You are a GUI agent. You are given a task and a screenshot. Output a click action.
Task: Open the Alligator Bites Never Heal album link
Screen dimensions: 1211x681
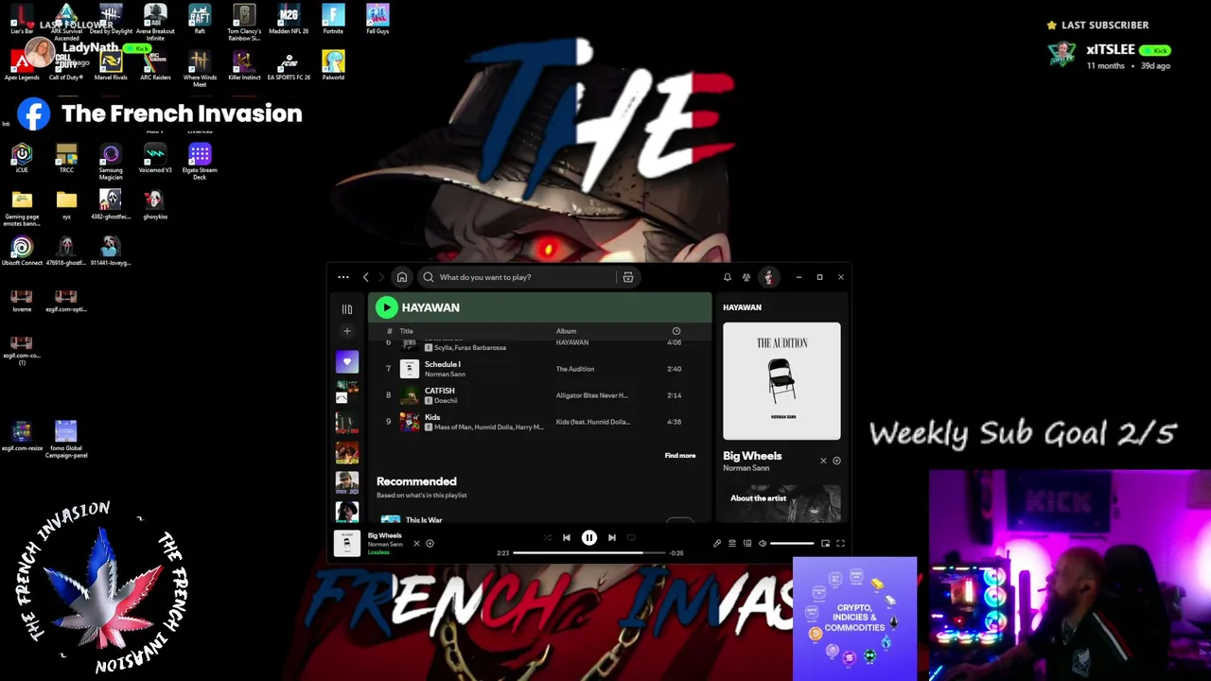coord(592,395)
